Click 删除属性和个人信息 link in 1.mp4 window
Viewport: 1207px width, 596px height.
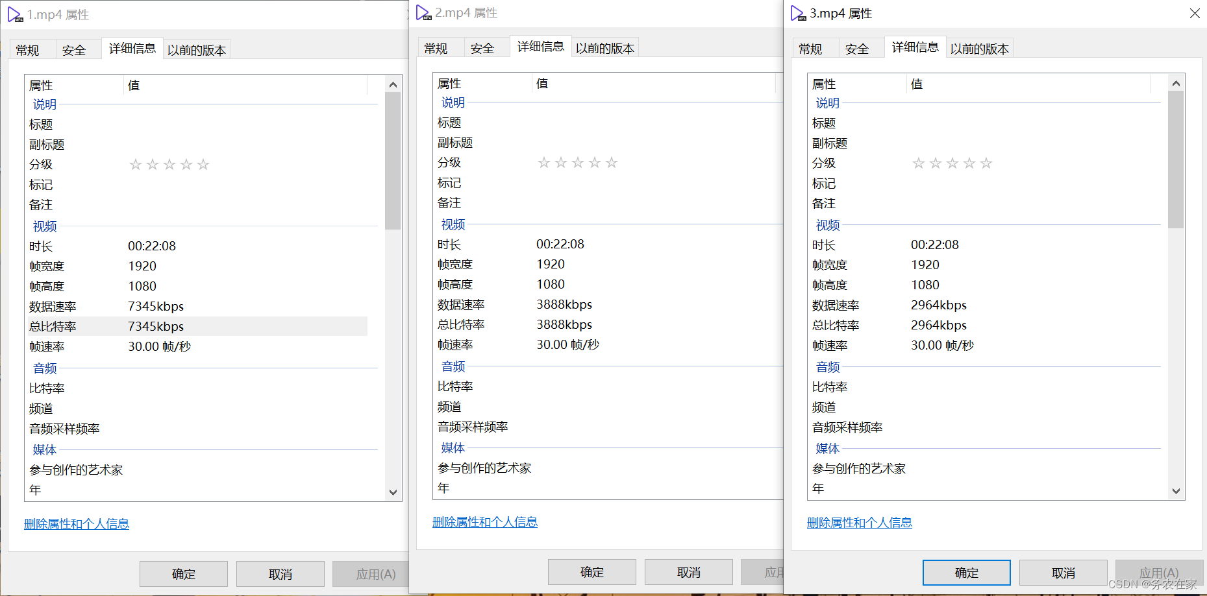77,524
